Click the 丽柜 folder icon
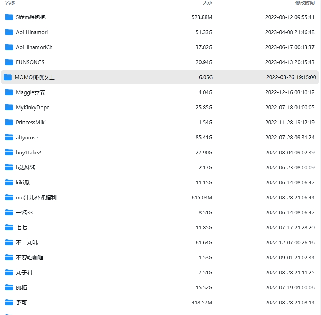The height and width of the screenshot is (315, 321). pos(9,288)
